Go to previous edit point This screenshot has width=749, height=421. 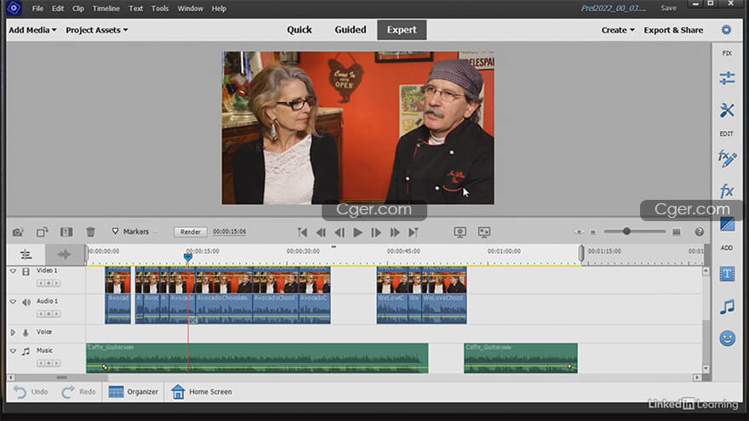pyautogui.click(x=302, y=232)
